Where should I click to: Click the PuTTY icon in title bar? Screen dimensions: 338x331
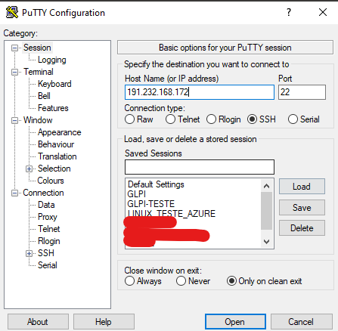pos(12,12)
